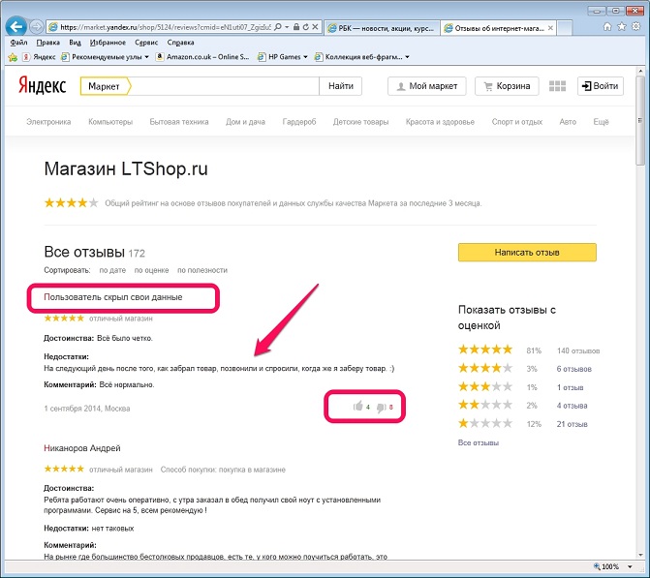
Task: Click the Найти search button
Action: point(341,86)
